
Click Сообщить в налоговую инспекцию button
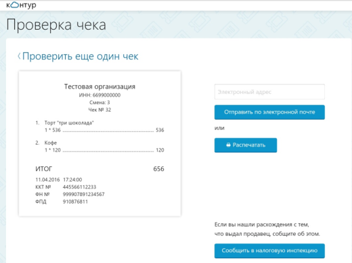coord(269,251)
